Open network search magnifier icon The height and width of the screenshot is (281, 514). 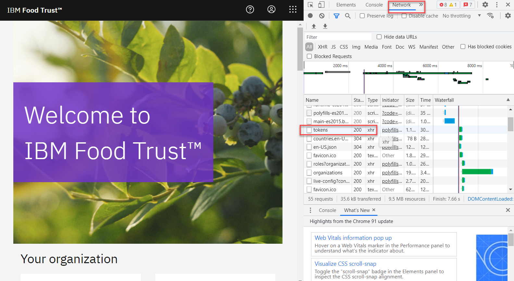click(348, 16)
